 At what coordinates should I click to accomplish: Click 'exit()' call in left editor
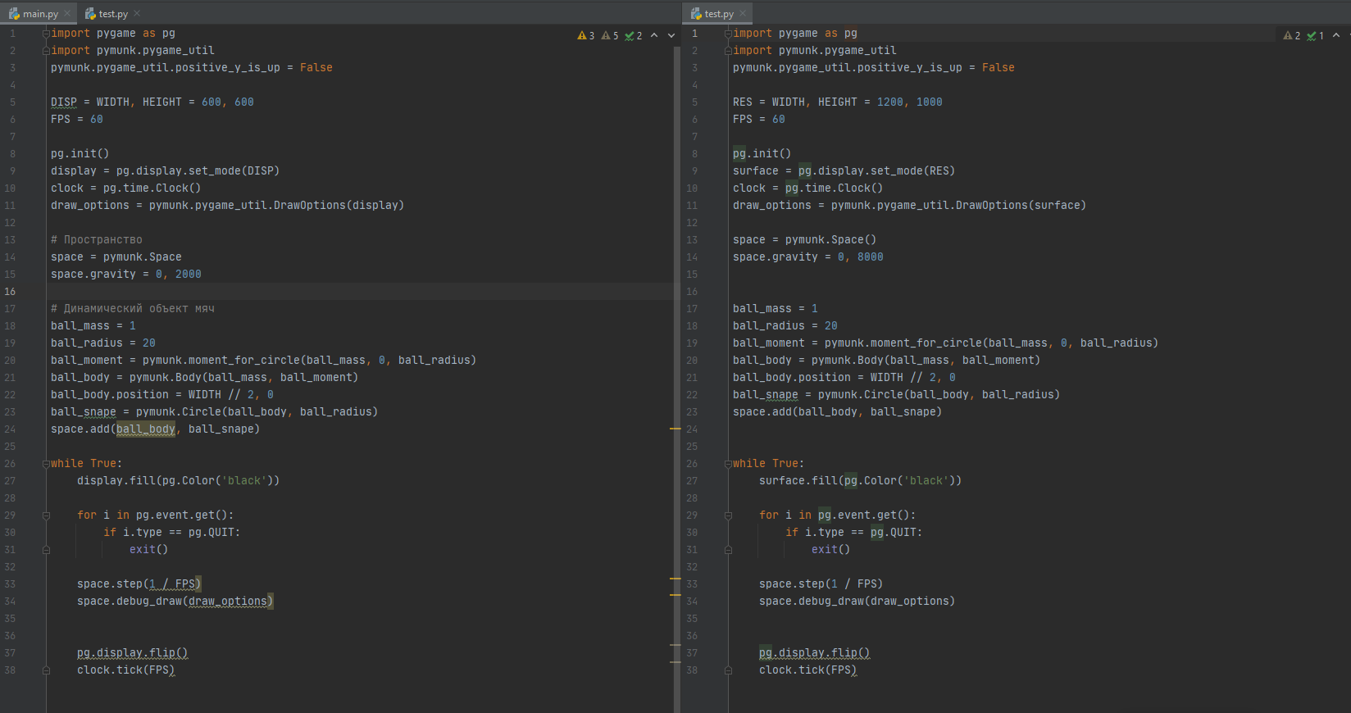tap(149, 550)
